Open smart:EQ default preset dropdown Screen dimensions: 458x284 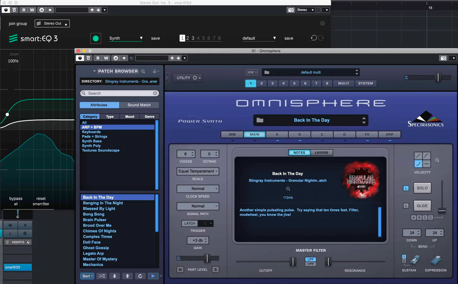coord(259,38)
